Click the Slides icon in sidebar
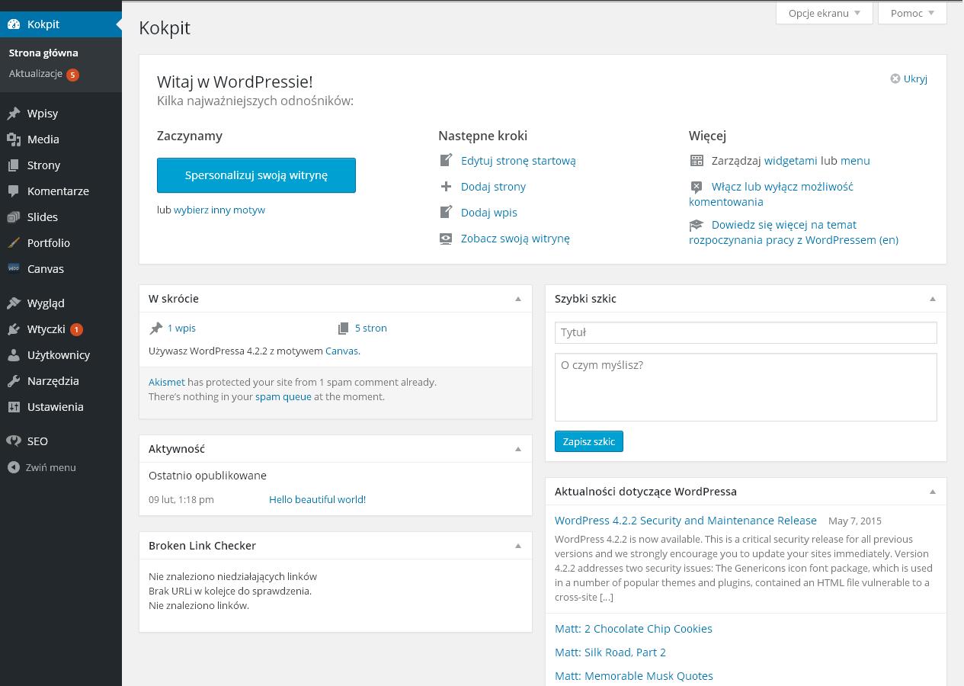The image size is (964, 686). coord(14,217)
